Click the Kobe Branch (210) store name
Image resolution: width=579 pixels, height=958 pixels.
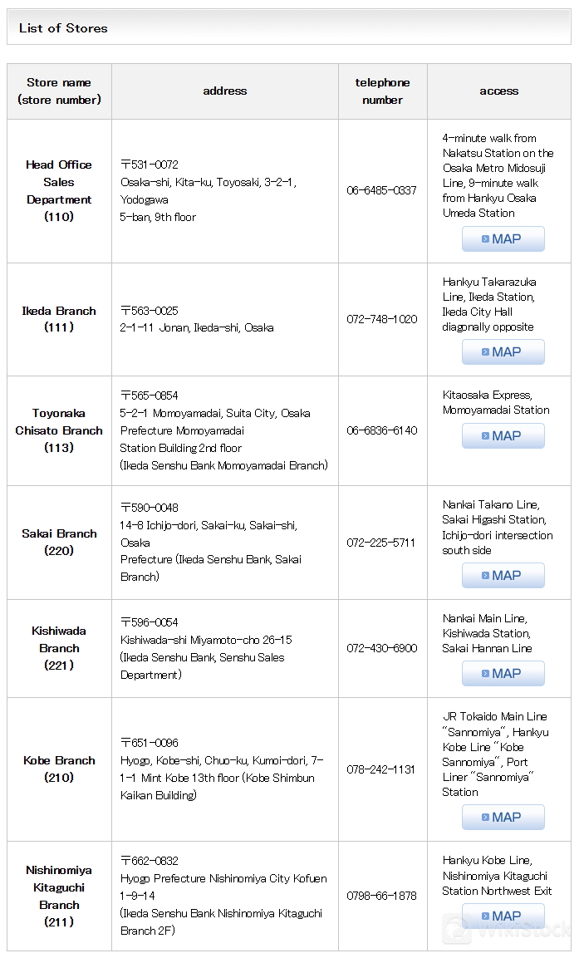click(59, 769)
